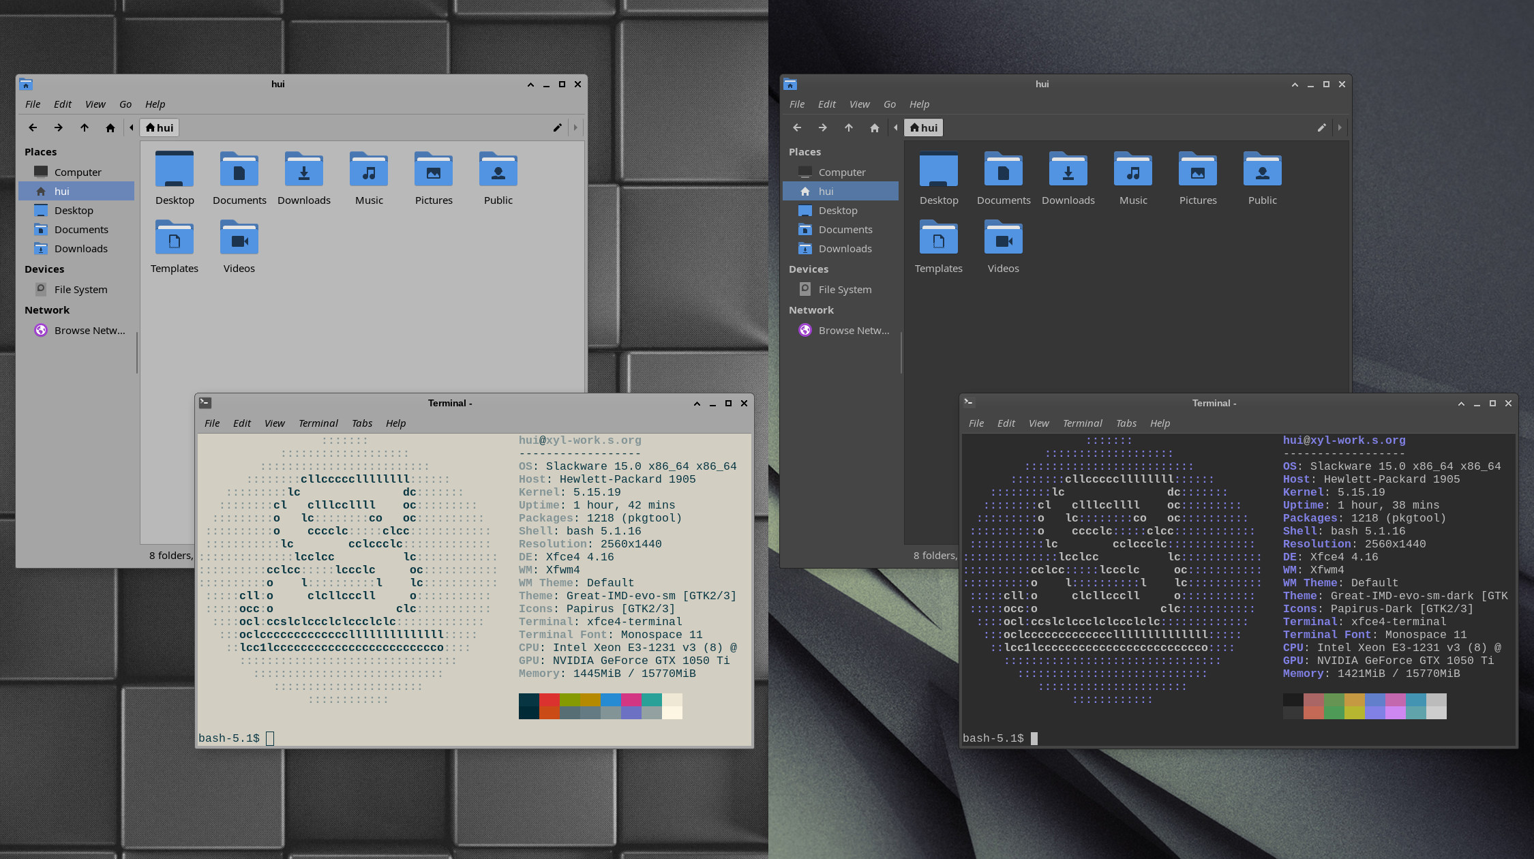Select Downloads folder icon in dark file manager
The image size is (1534, 859).
[1068, 169]
